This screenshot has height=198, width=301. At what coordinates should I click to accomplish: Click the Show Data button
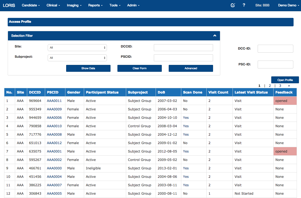[x=88, y=68]
